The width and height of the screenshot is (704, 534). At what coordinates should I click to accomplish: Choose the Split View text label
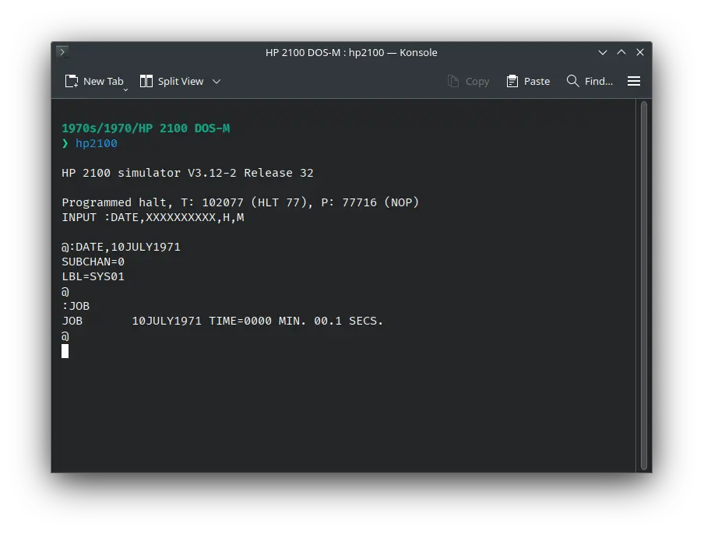181,81
